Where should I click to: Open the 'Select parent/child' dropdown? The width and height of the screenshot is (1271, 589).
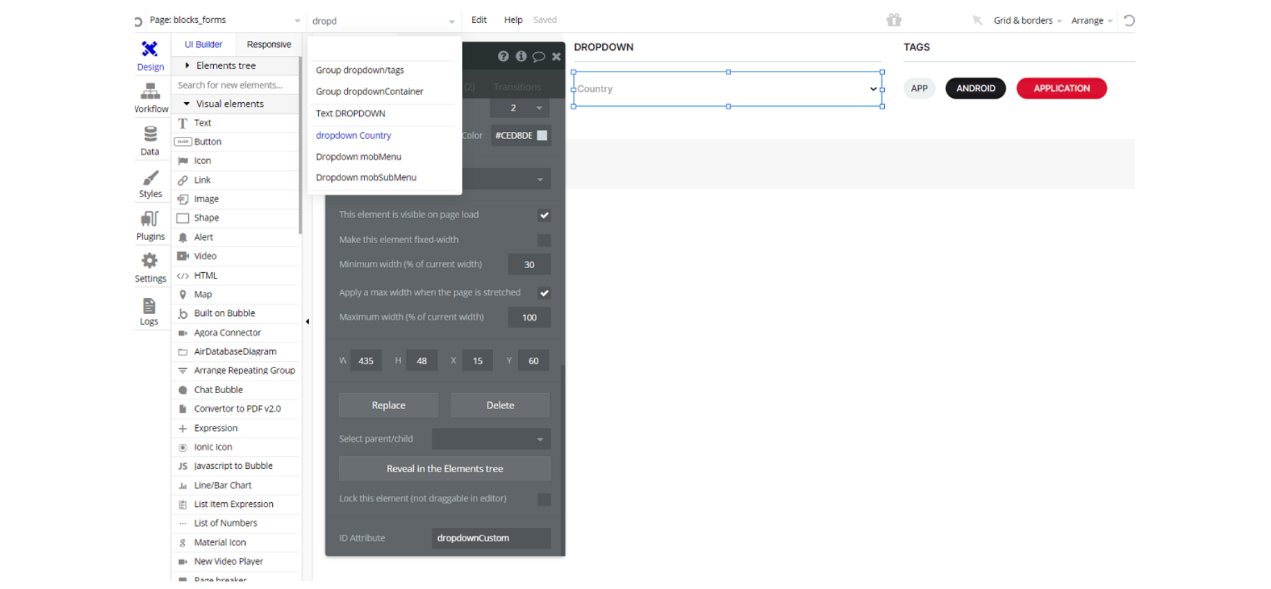point(491,439)
